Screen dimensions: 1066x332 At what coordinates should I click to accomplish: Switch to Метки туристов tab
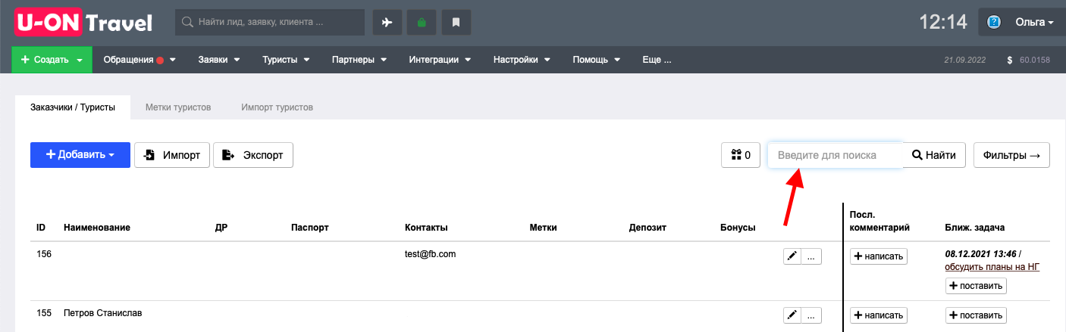tap(178, 107)
